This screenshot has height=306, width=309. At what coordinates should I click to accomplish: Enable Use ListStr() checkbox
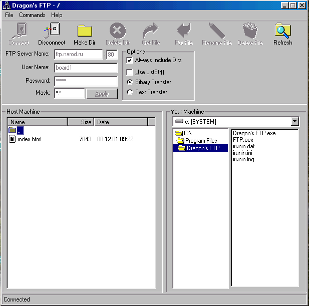click(129, 72)
